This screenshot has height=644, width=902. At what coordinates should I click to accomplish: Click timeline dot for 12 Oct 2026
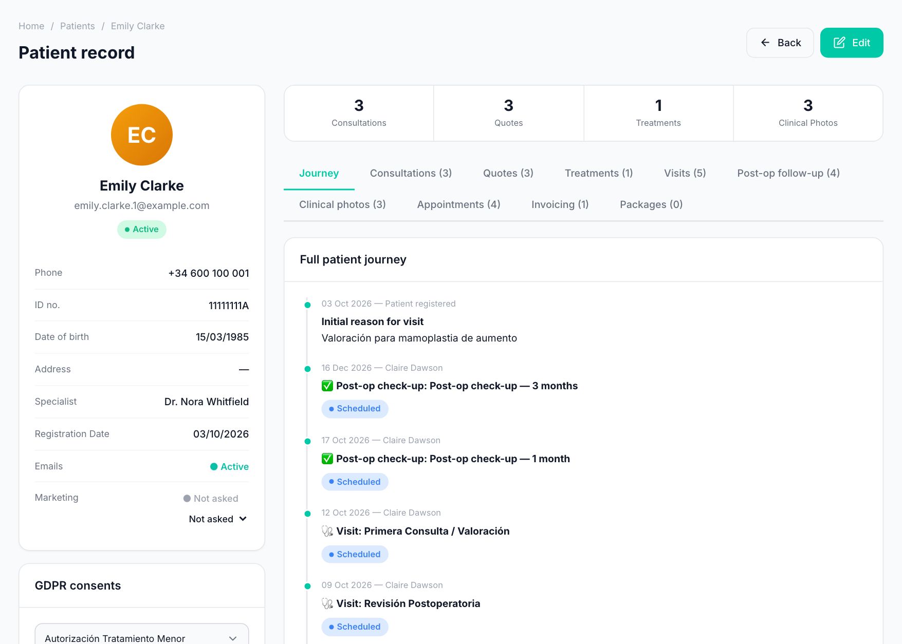308,514
